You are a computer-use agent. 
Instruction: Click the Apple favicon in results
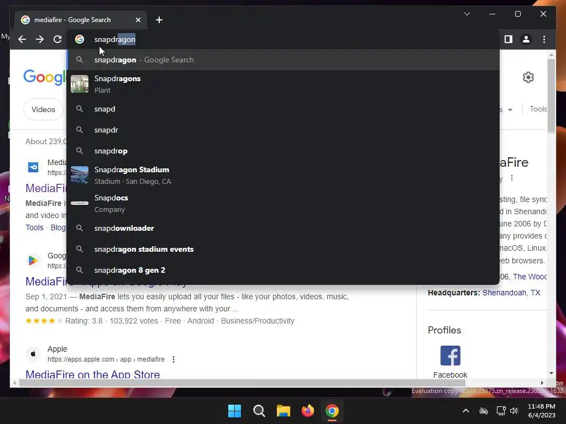[33, 354]
